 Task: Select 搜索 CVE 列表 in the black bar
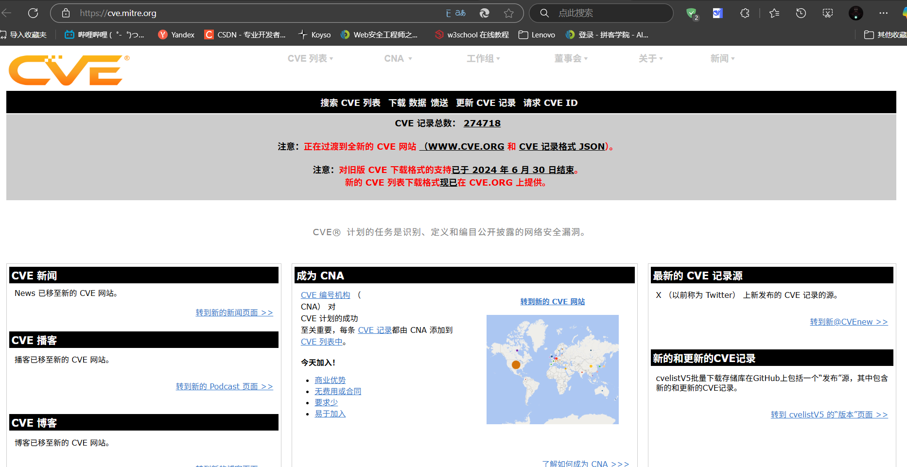point(350,103)
